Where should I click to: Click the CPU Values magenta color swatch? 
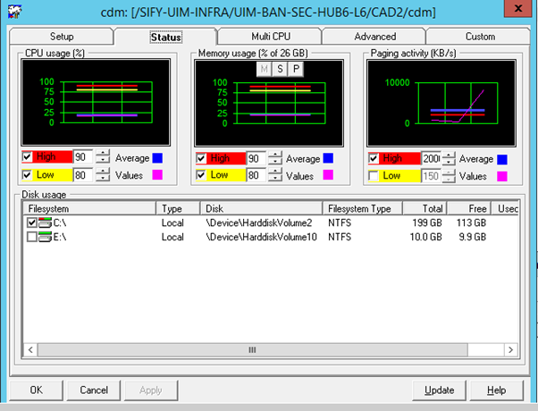pyautogui.click(x=157, y=175)
